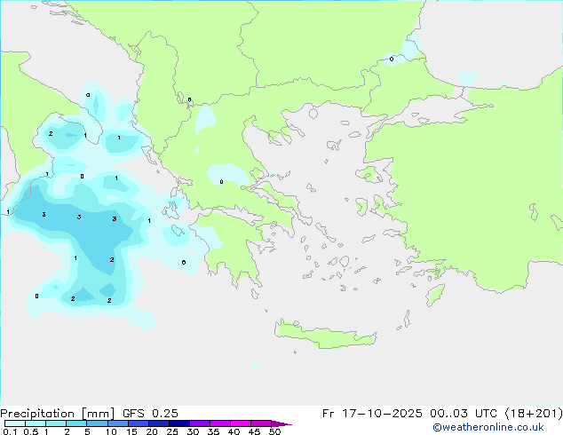Pick legend swatch between 30 and 35
Viewport: 563px width, 435px height.
pyautogui.click(x=199, y=423)
